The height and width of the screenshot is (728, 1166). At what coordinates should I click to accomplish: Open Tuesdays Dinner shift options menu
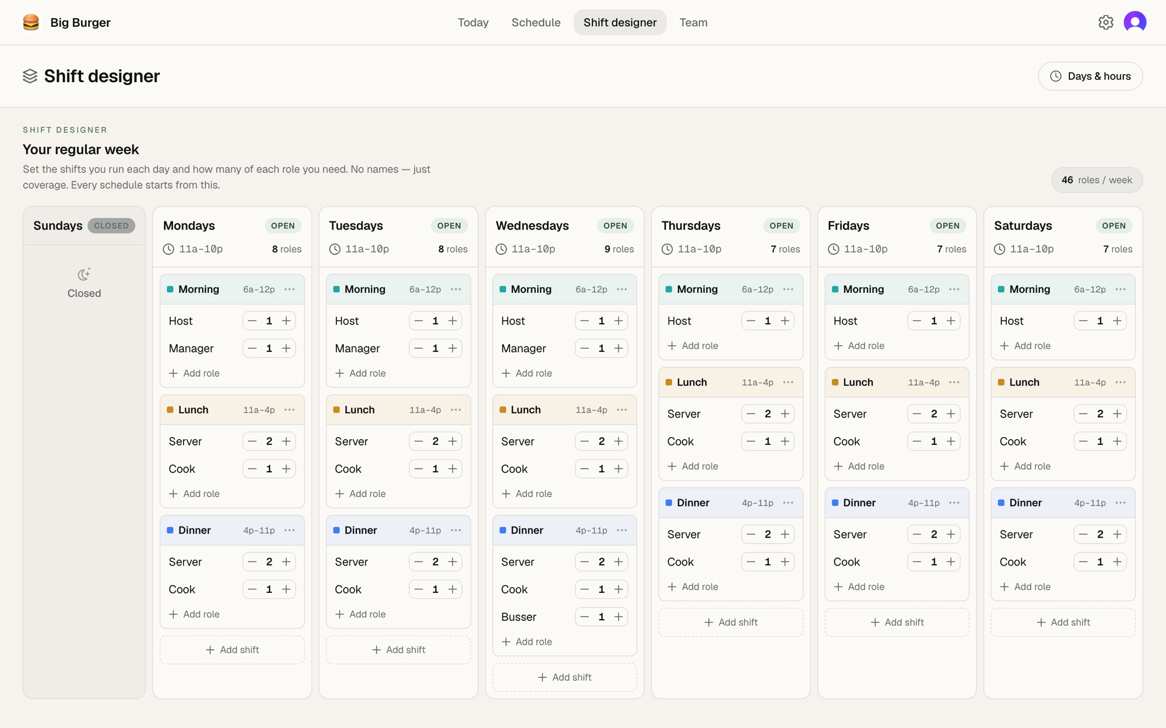(x=456, y=531)
